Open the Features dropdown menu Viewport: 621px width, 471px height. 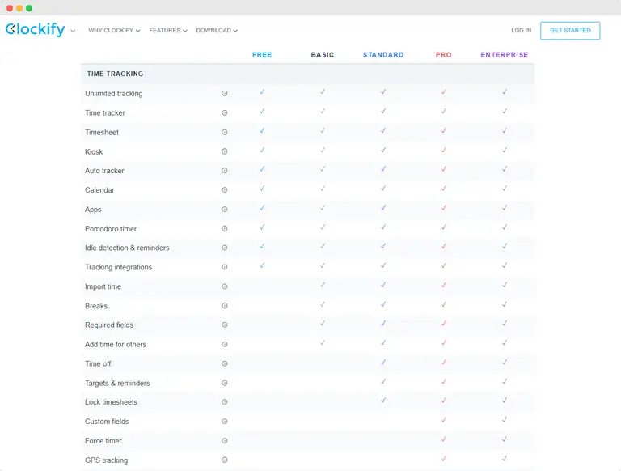coord(168,31)
